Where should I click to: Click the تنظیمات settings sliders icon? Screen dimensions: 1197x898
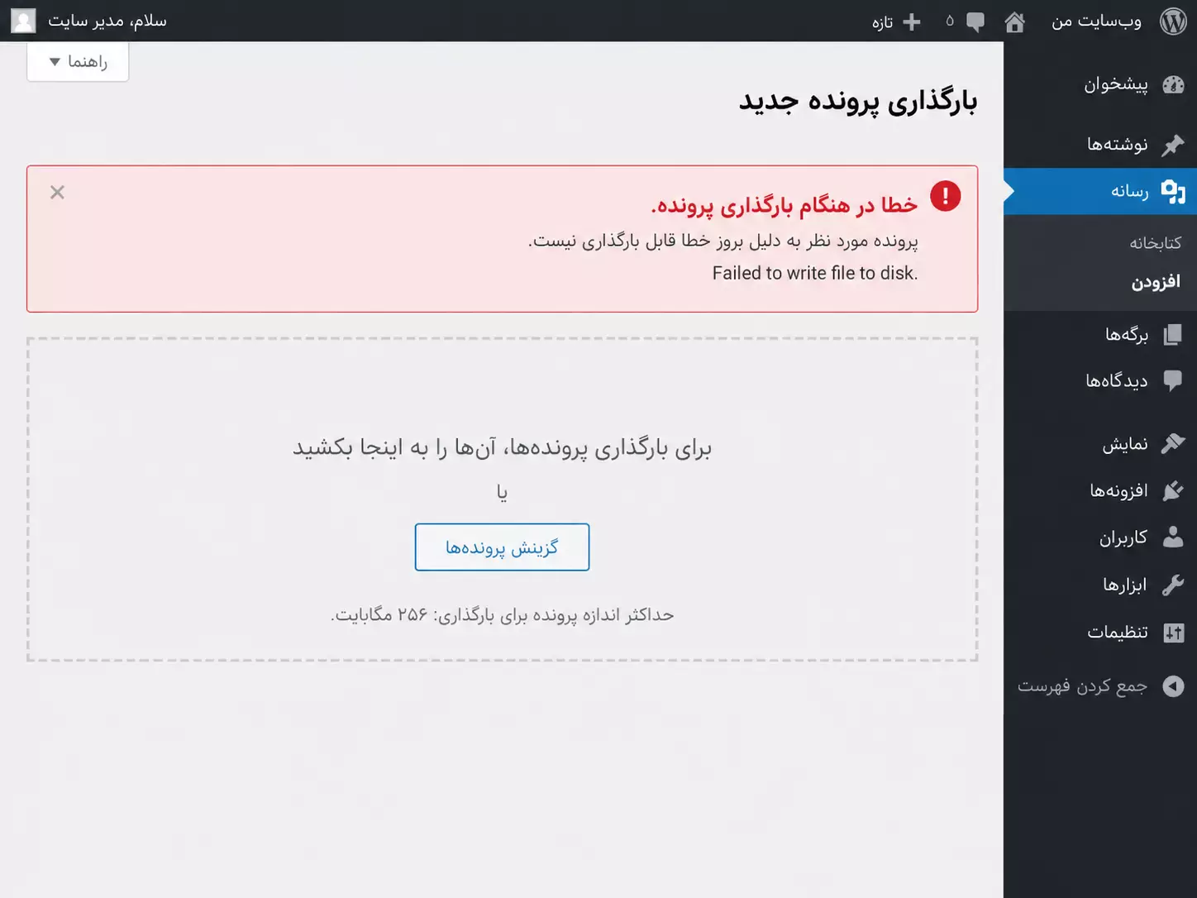coord(1173,633)
